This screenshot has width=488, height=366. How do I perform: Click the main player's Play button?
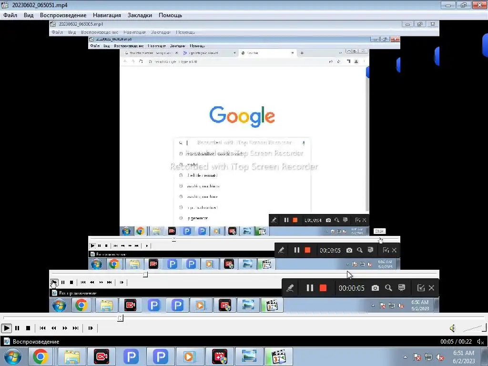point(6,328)
